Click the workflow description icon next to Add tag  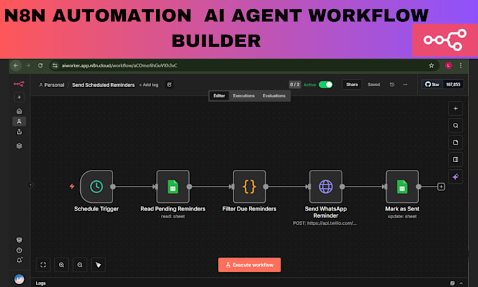coord(169,85)
